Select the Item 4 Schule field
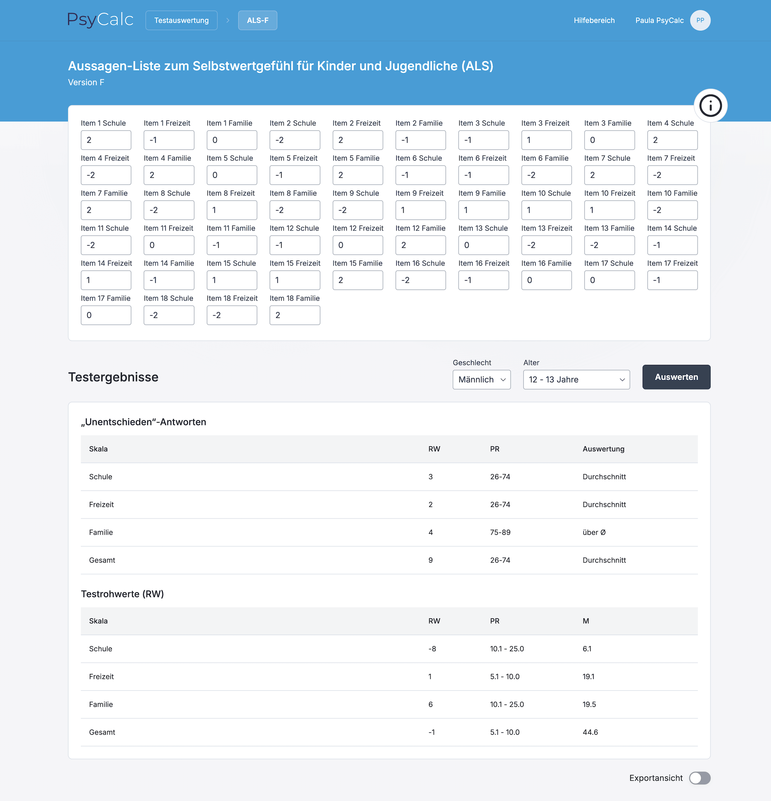Viewport: 771px width, 801px height. 672,140
